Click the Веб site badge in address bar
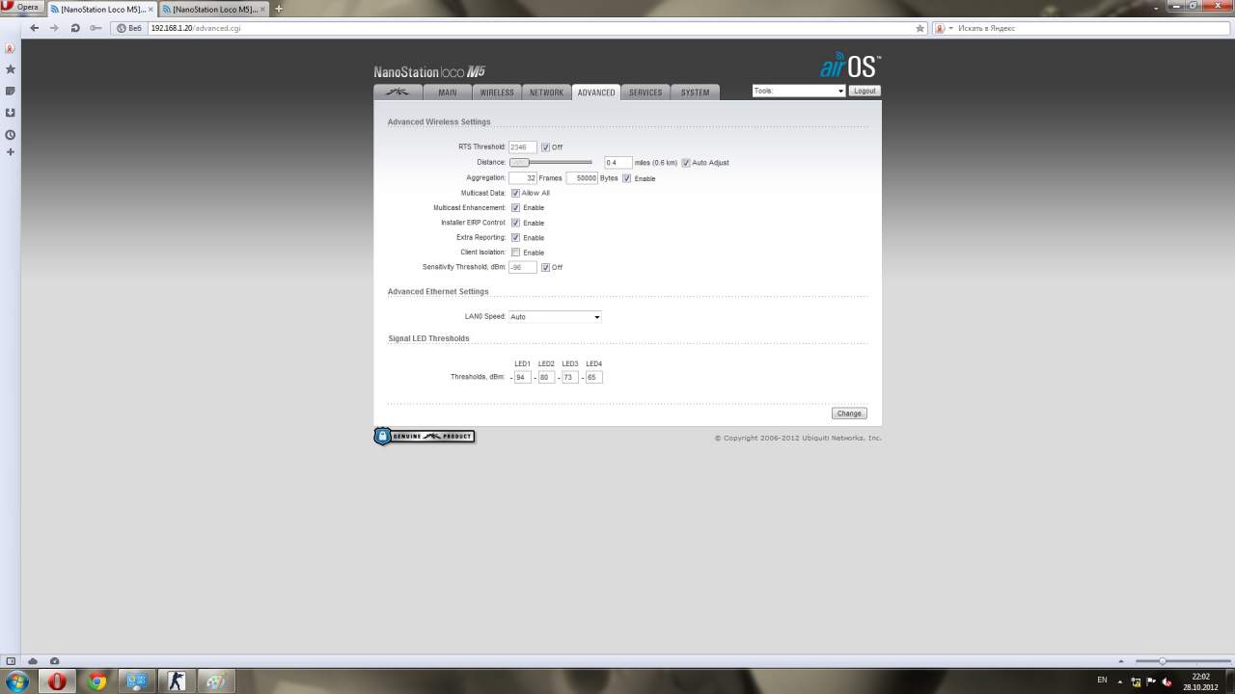Viewport: 1235px width, 694px height. [129, 28]
